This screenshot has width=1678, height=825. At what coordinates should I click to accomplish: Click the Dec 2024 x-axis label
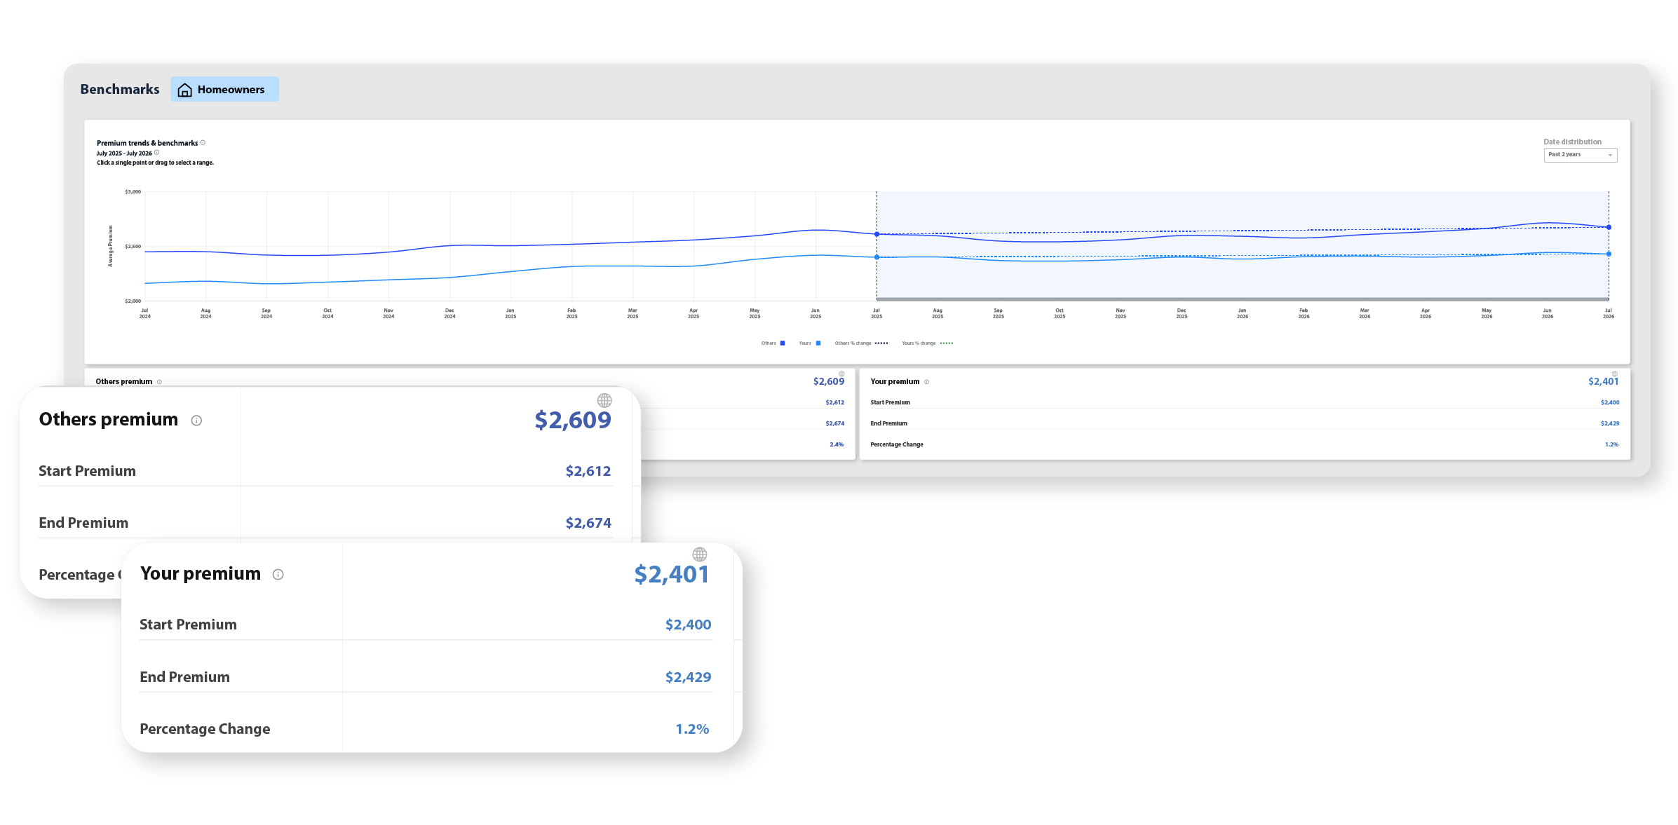point(449,313)
